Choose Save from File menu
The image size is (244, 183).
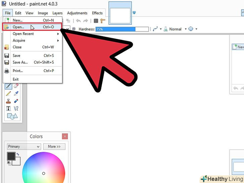tap(33, 56)
